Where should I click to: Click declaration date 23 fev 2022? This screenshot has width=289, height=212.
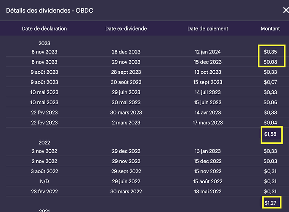tap(44, 192)
